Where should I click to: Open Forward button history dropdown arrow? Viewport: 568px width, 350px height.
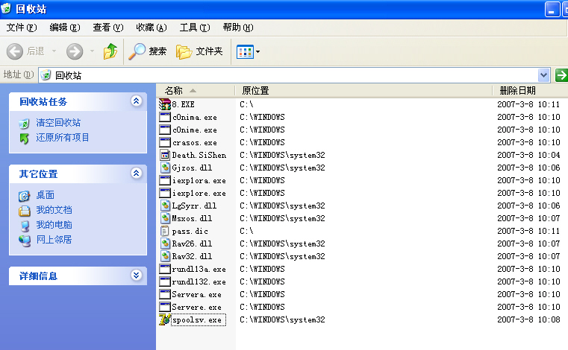[92, 51]
